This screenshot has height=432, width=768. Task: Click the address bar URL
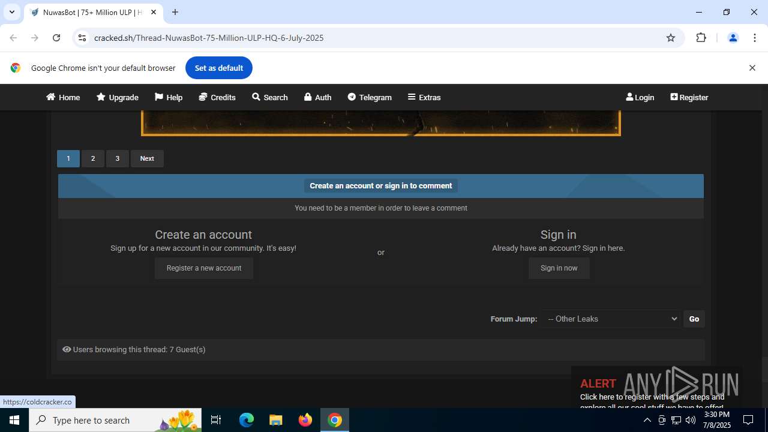coord(209,38)
